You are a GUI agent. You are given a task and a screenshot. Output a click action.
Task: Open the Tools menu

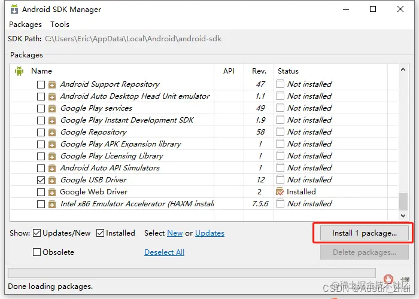(x=60, y=25)
